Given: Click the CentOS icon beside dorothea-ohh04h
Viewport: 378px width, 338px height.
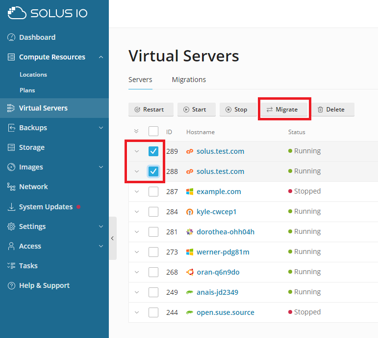Looking at the screenshot, I should point(190,232).
